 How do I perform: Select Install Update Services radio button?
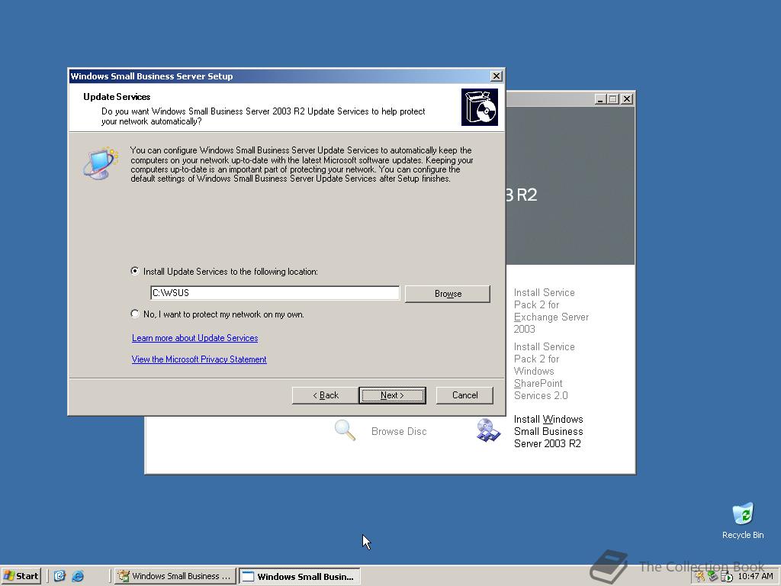pyautogui.click(x=134, y=271)
